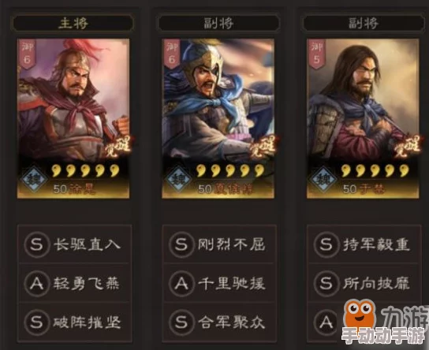
Task: Select the rightmost 副将 header
Action: click(x=364, y=23)
